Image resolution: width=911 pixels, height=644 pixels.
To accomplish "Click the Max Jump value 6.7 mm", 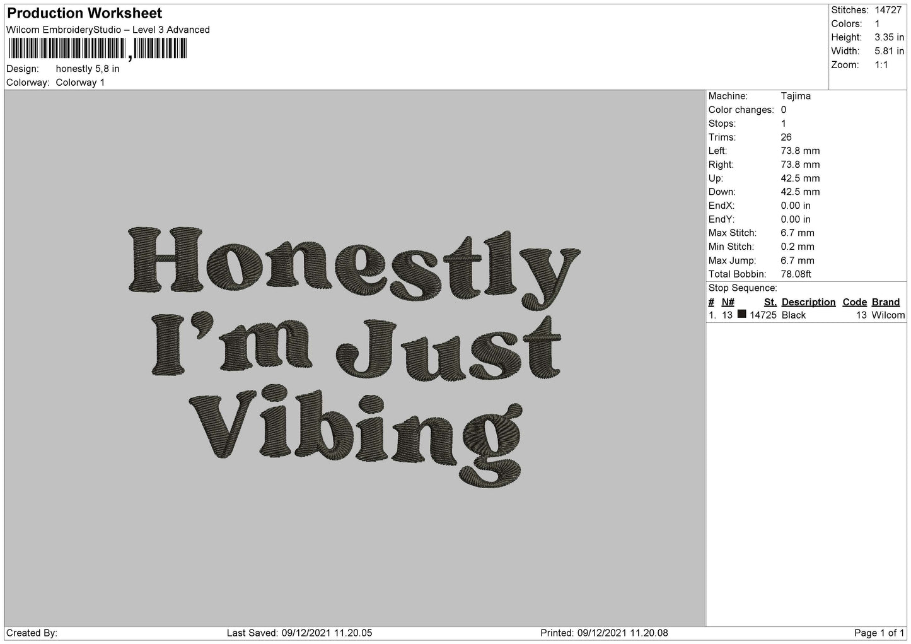I will (798, 261).
